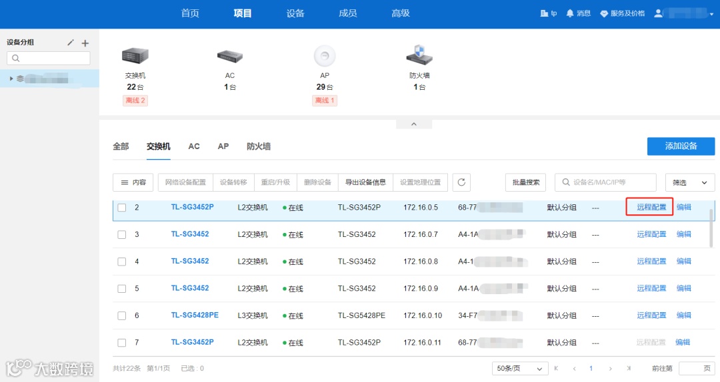This screenshot has width=720, height=382.
Task: Click the batch search button
Action: (x=526, y=182)
